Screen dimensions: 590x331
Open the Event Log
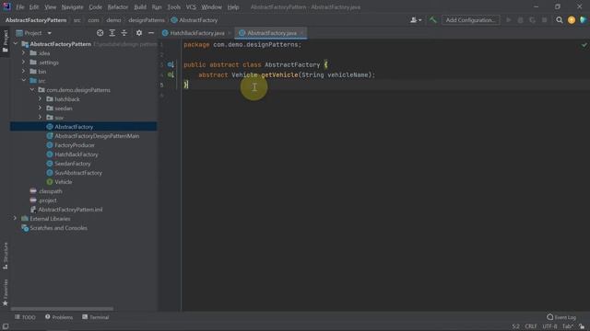coord(561,317)
